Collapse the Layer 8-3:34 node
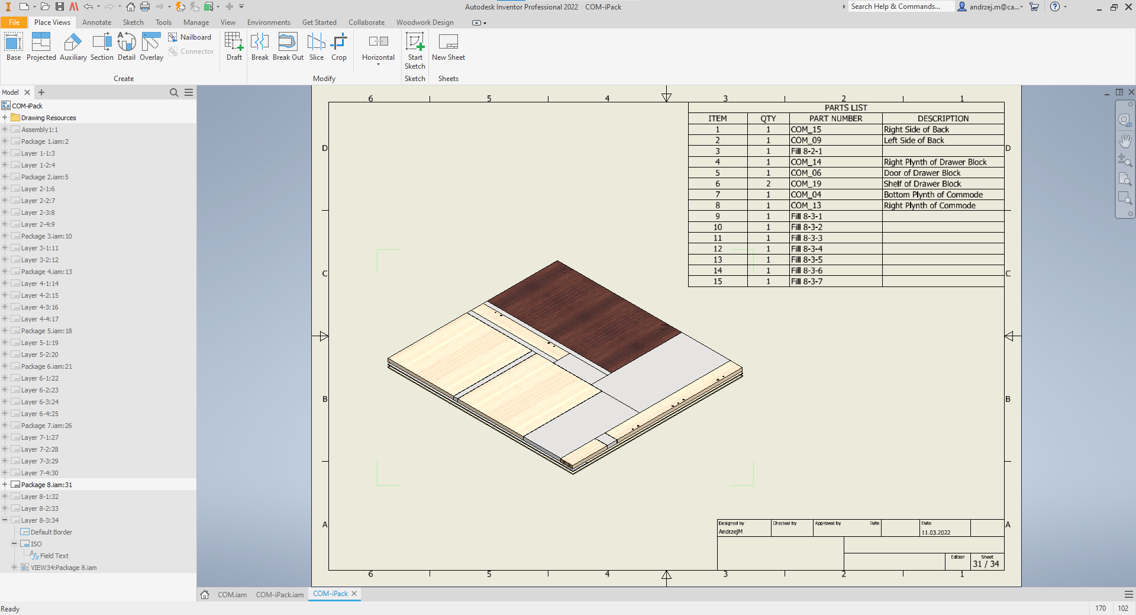 (x=5, y=520)
